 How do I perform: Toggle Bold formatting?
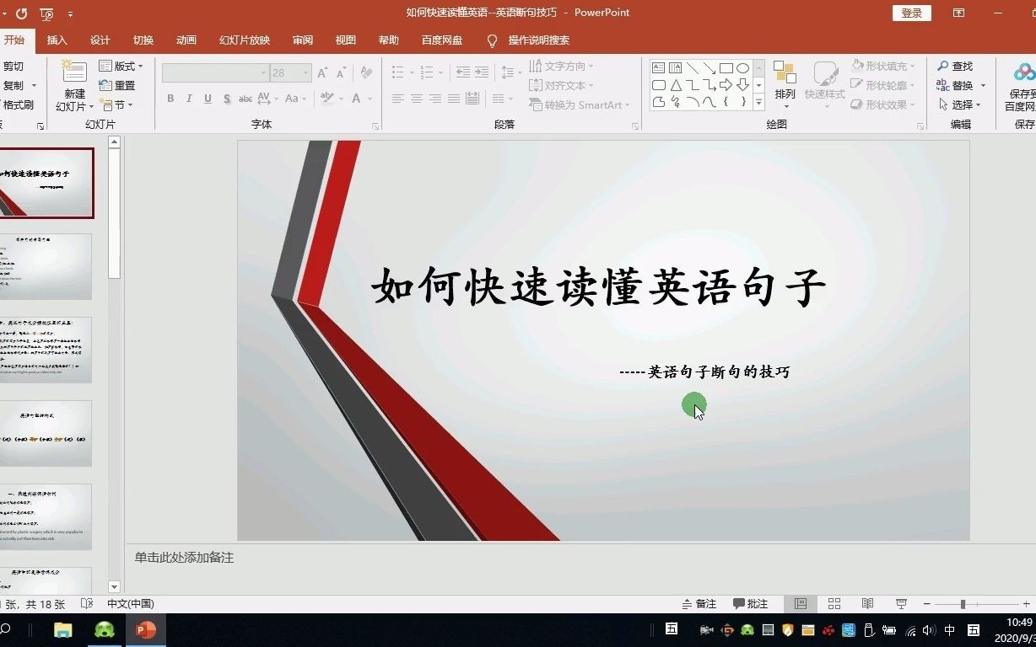coord(170,99)
